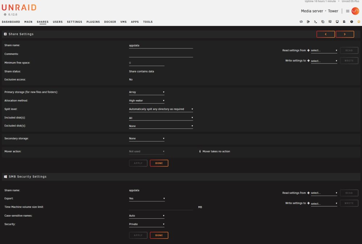362x244 pixels.
Task: Open Case-sensitive names Auto dropdown
Action: click(147, 216)
